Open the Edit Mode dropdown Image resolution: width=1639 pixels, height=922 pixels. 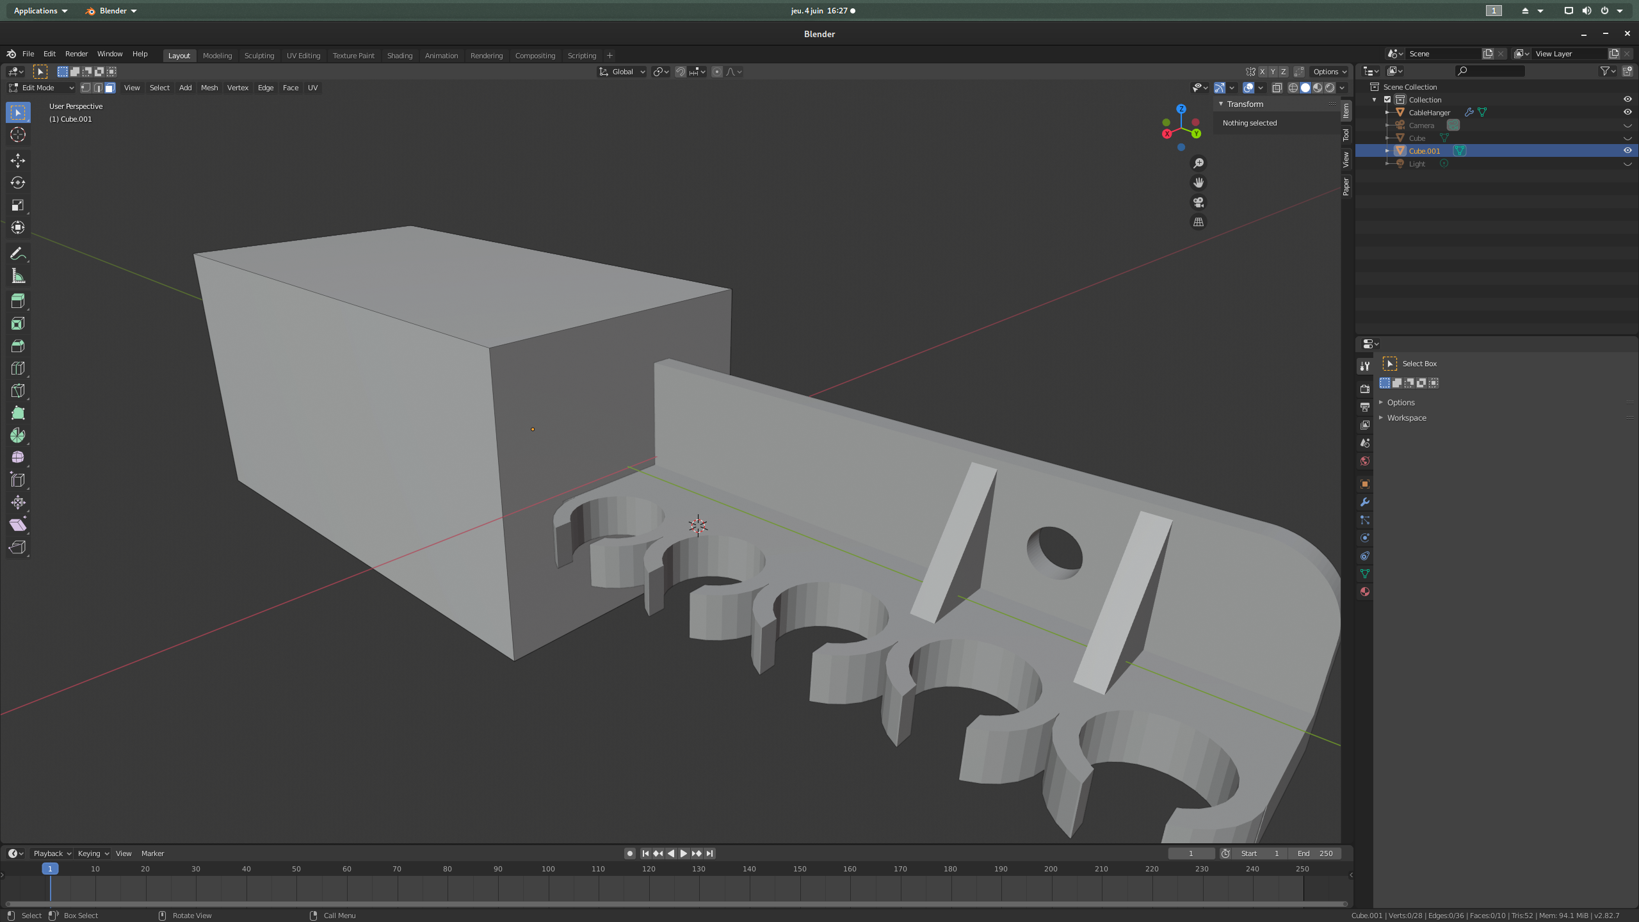(x=41, y=88)
